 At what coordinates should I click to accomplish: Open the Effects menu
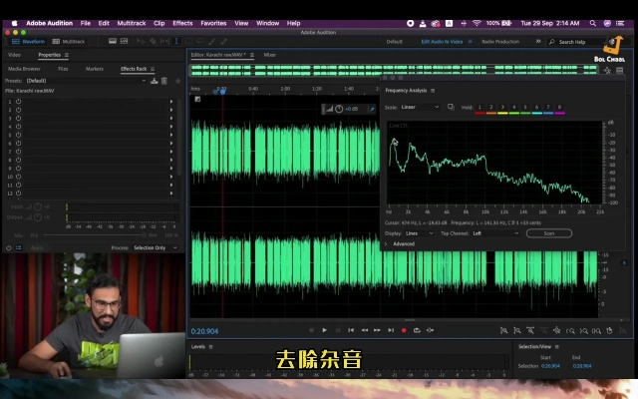182,23
